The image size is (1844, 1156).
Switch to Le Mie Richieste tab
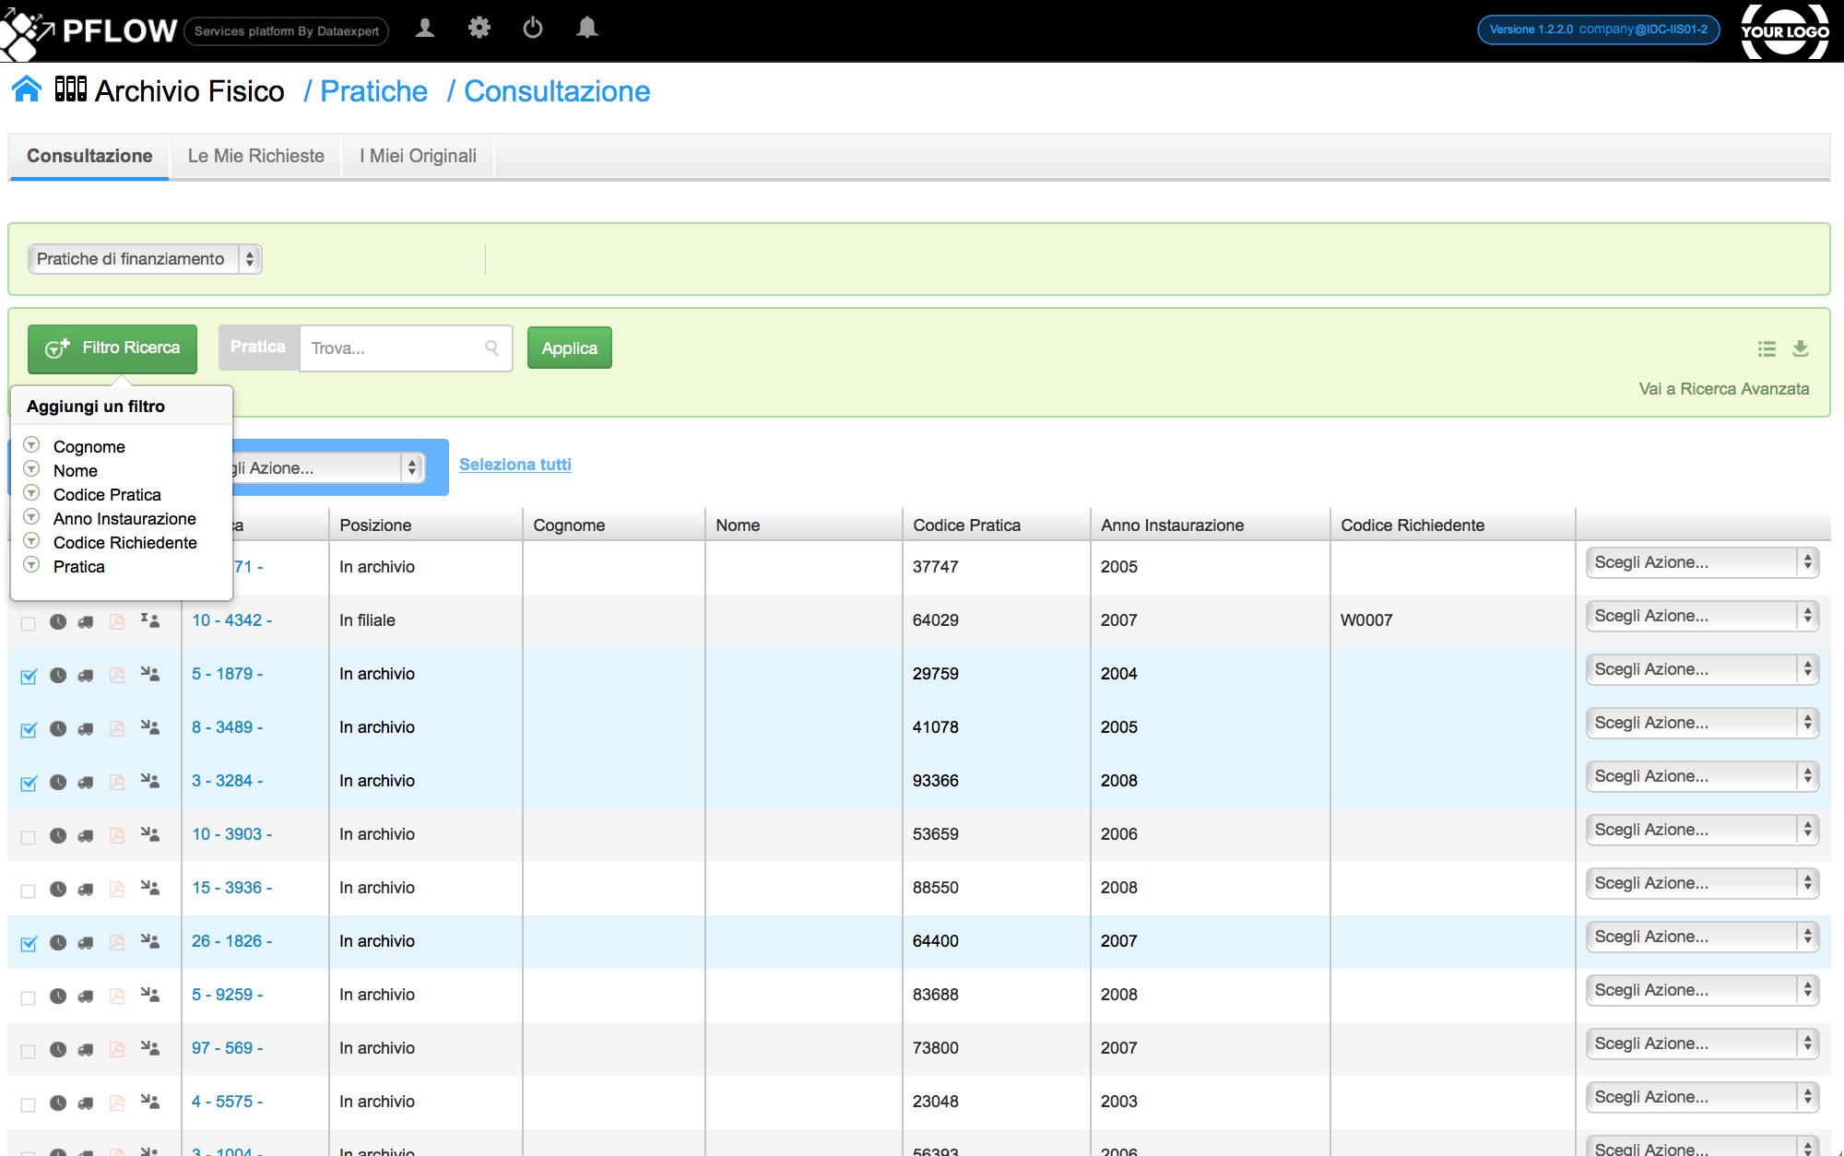tap(255, 156)
